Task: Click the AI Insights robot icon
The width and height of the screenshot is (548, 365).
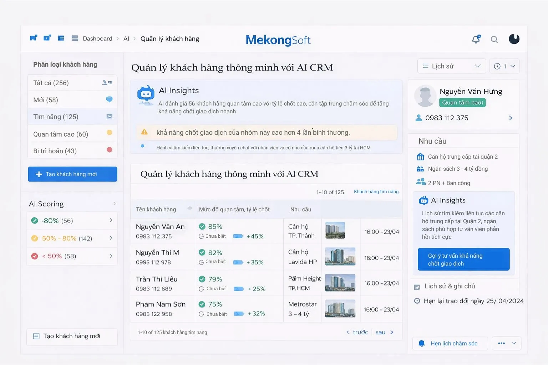Action: click(146, 94)
